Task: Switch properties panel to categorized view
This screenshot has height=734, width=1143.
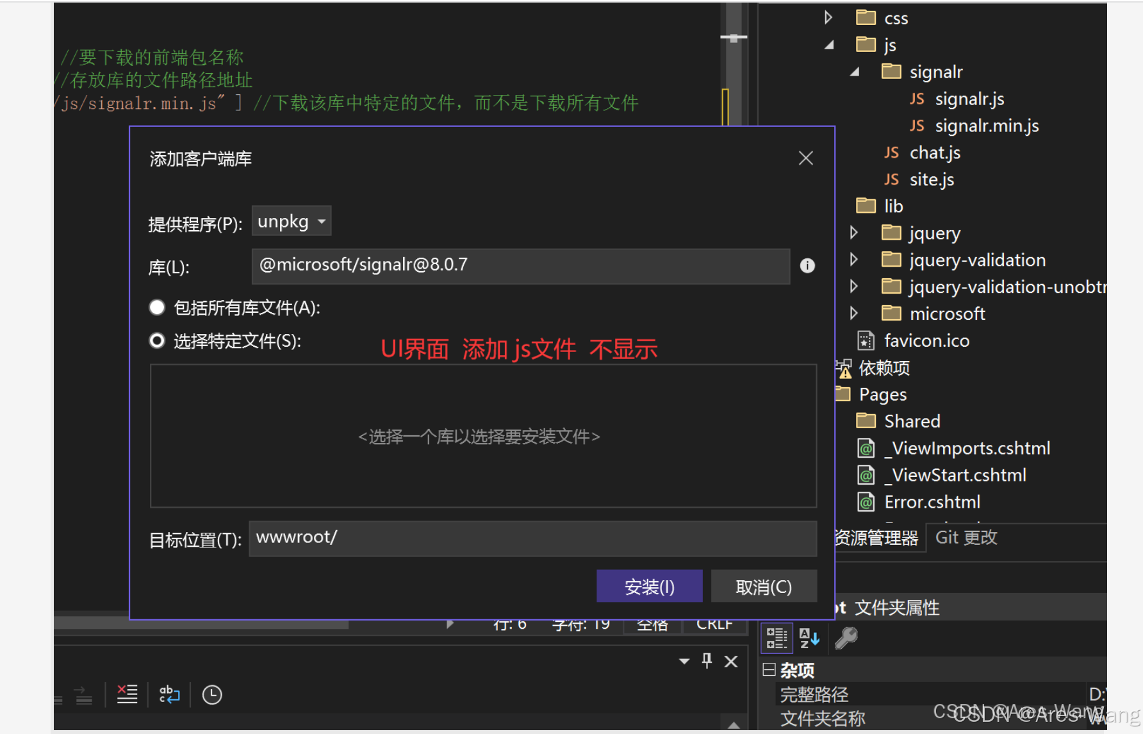Action: click(x=777, y=638)
